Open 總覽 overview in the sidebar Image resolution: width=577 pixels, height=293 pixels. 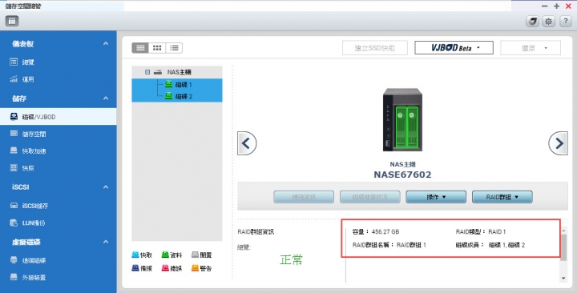coord(59,62)
